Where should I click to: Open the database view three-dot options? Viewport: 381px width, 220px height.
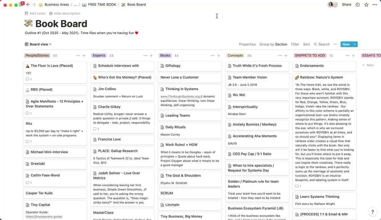click(335, 44)
